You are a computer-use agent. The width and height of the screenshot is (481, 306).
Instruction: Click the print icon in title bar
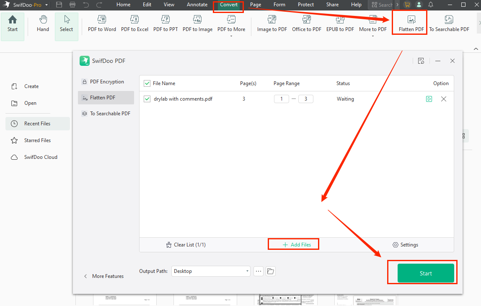72,5
